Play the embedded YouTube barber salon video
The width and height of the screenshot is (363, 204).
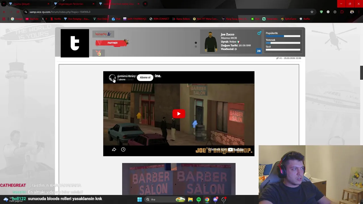[x=179, y=114]
